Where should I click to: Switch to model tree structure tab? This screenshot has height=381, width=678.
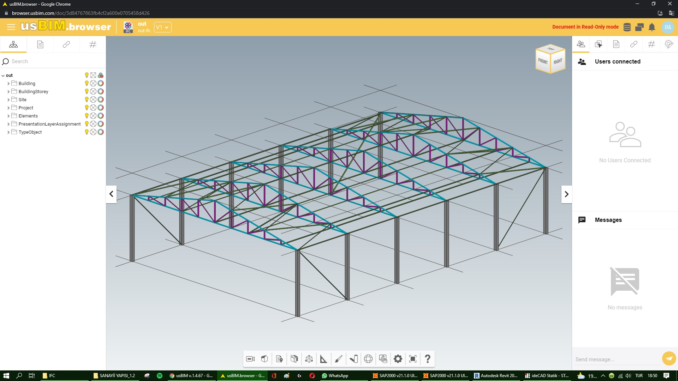13,44
